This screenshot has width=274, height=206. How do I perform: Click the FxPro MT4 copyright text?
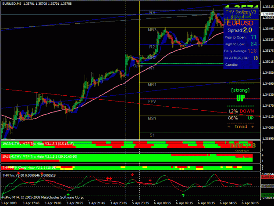43,197
